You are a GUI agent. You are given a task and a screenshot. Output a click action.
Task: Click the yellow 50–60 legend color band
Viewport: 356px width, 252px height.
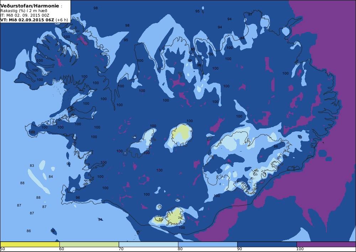[x=30, y=244]
